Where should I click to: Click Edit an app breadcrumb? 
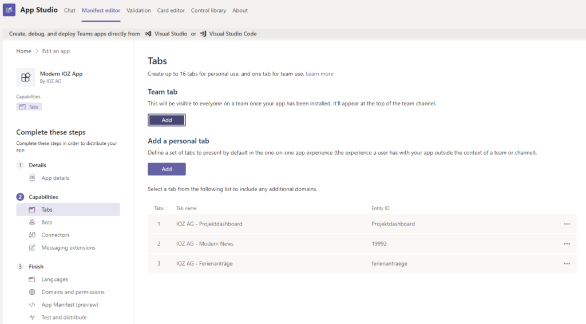(56, 51)
